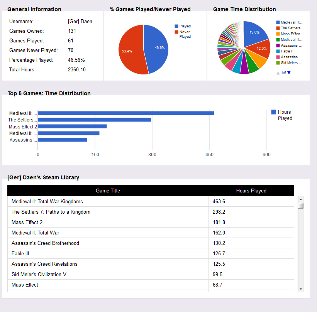Click 'Top 5 Games: Time Distribution' heading
Viewport: 317px width, 312px height.
point(49,93)
